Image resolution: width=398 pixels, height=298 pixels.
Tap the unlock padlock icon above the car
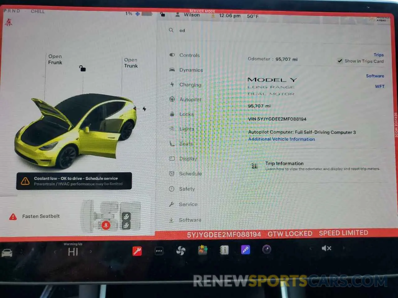coord(82,68)
